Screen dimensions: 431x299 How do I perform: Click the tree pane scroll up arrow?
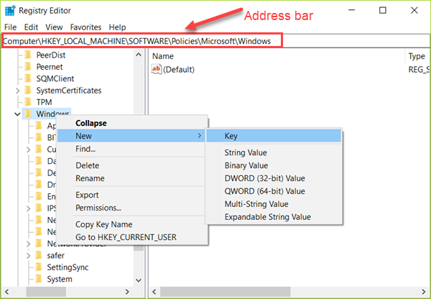point(139,55)
